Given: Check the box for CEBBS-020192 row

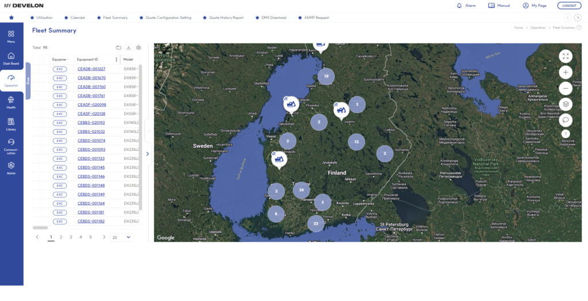Looking at the screenshot, I should pyautogui.click(x=41, y=123).
